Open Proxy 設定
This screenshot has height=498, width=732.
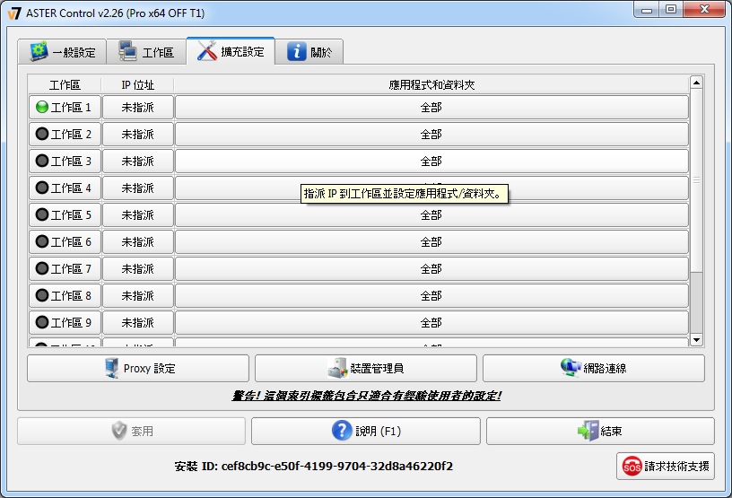138,368
